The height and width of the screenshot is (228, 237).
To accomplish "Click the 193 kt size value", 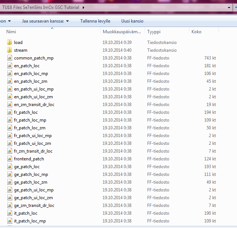I will coord(210,167).
